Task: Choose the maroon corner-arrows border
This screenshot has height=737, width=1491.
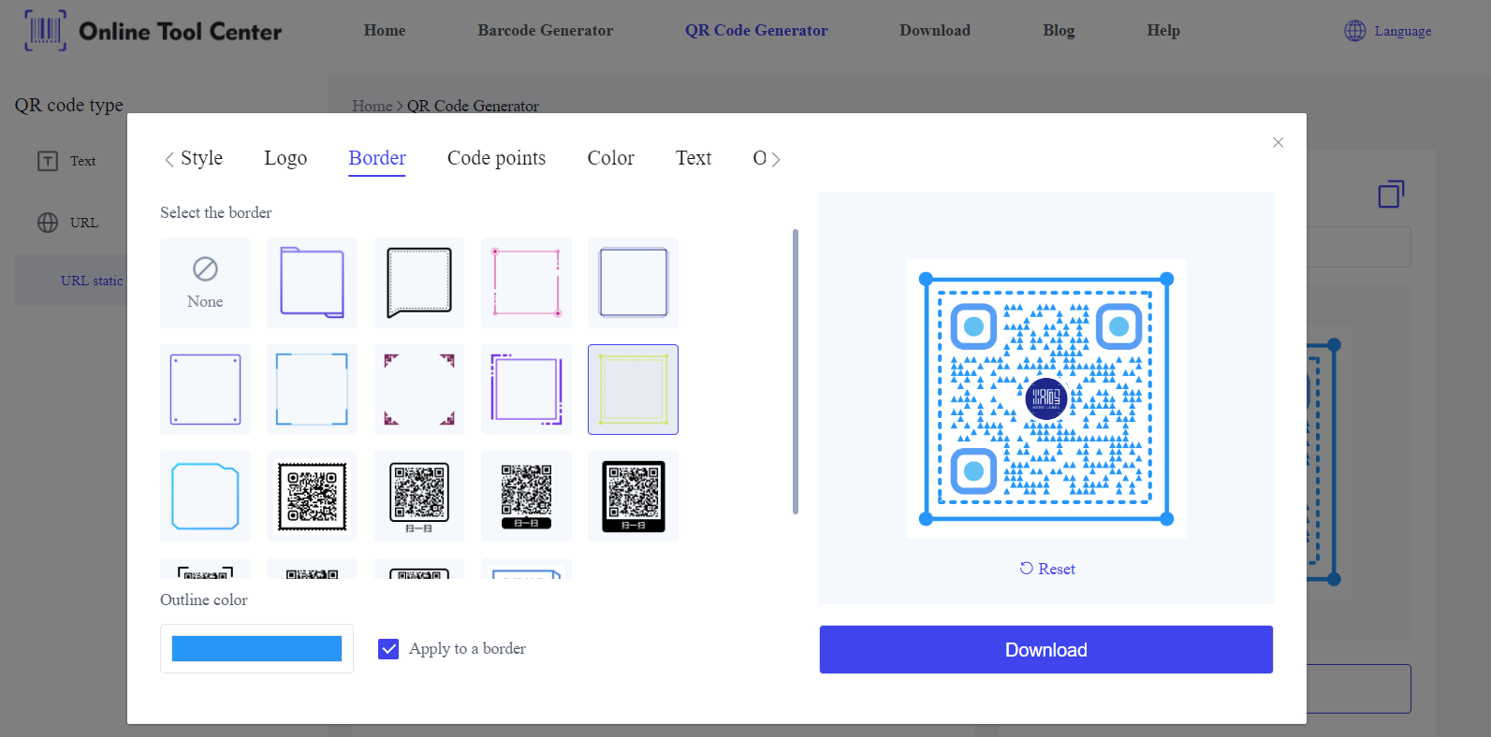Action: point(419,389)
